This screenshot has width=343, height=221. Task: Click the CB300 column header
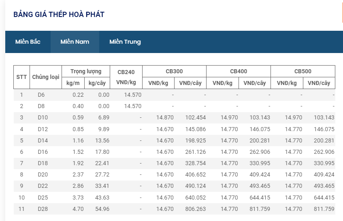point(174,71)
